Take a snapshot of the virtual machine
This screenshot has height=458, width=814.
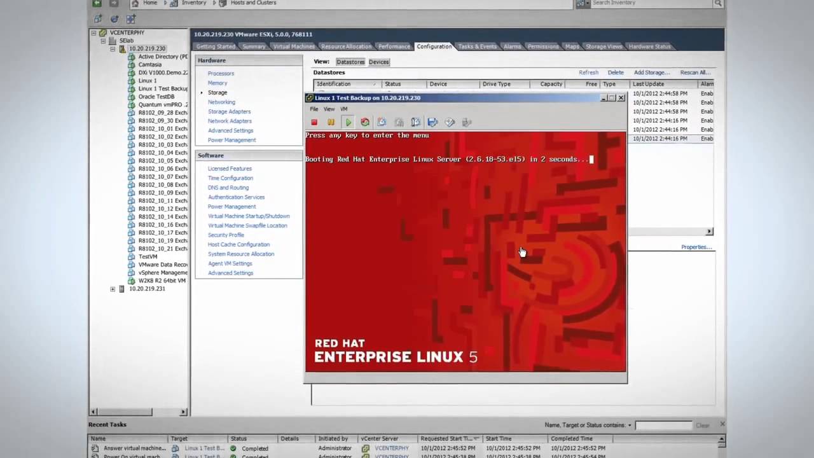click(x=382, y=122)
